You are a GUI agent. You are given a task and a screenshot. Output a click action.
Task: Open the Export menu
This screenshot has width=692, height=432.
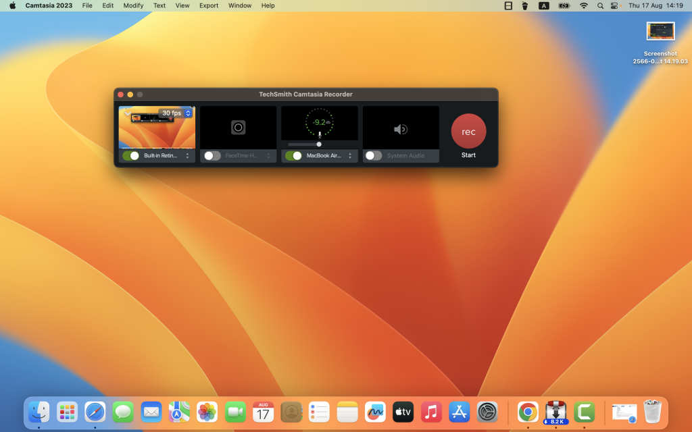point(209,5)
